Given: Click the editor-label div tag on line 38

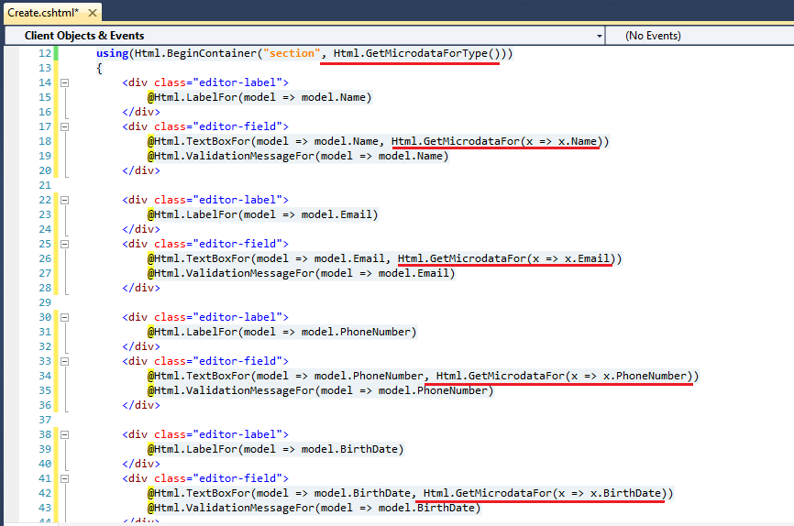Looking at the screenshot, I should coord(205,434).
